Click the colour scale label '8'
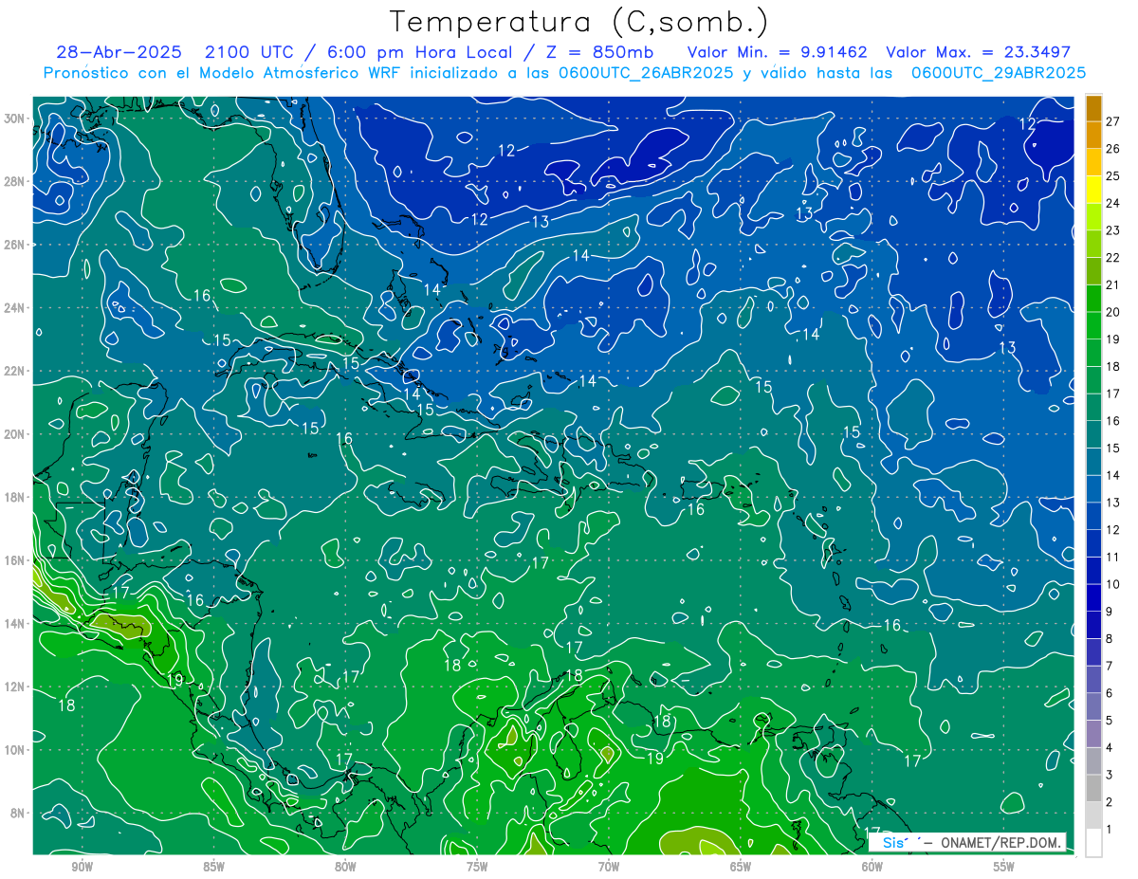The image size is (1138, 879). [x=1110, y=639]
